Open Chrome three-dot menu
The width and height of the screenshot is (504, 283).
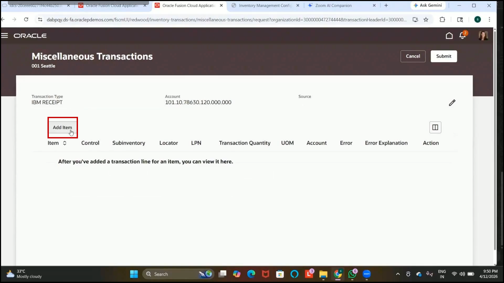[x=489, y=19]
